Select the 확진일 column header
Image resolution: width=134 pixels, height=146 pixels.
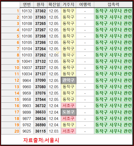pos(54,4)
